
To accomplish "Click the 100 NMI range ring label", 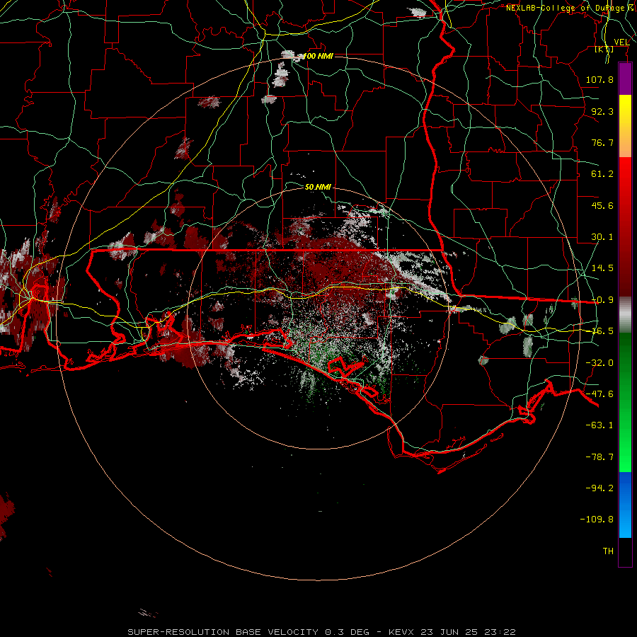I will click(x=318, y=56).
